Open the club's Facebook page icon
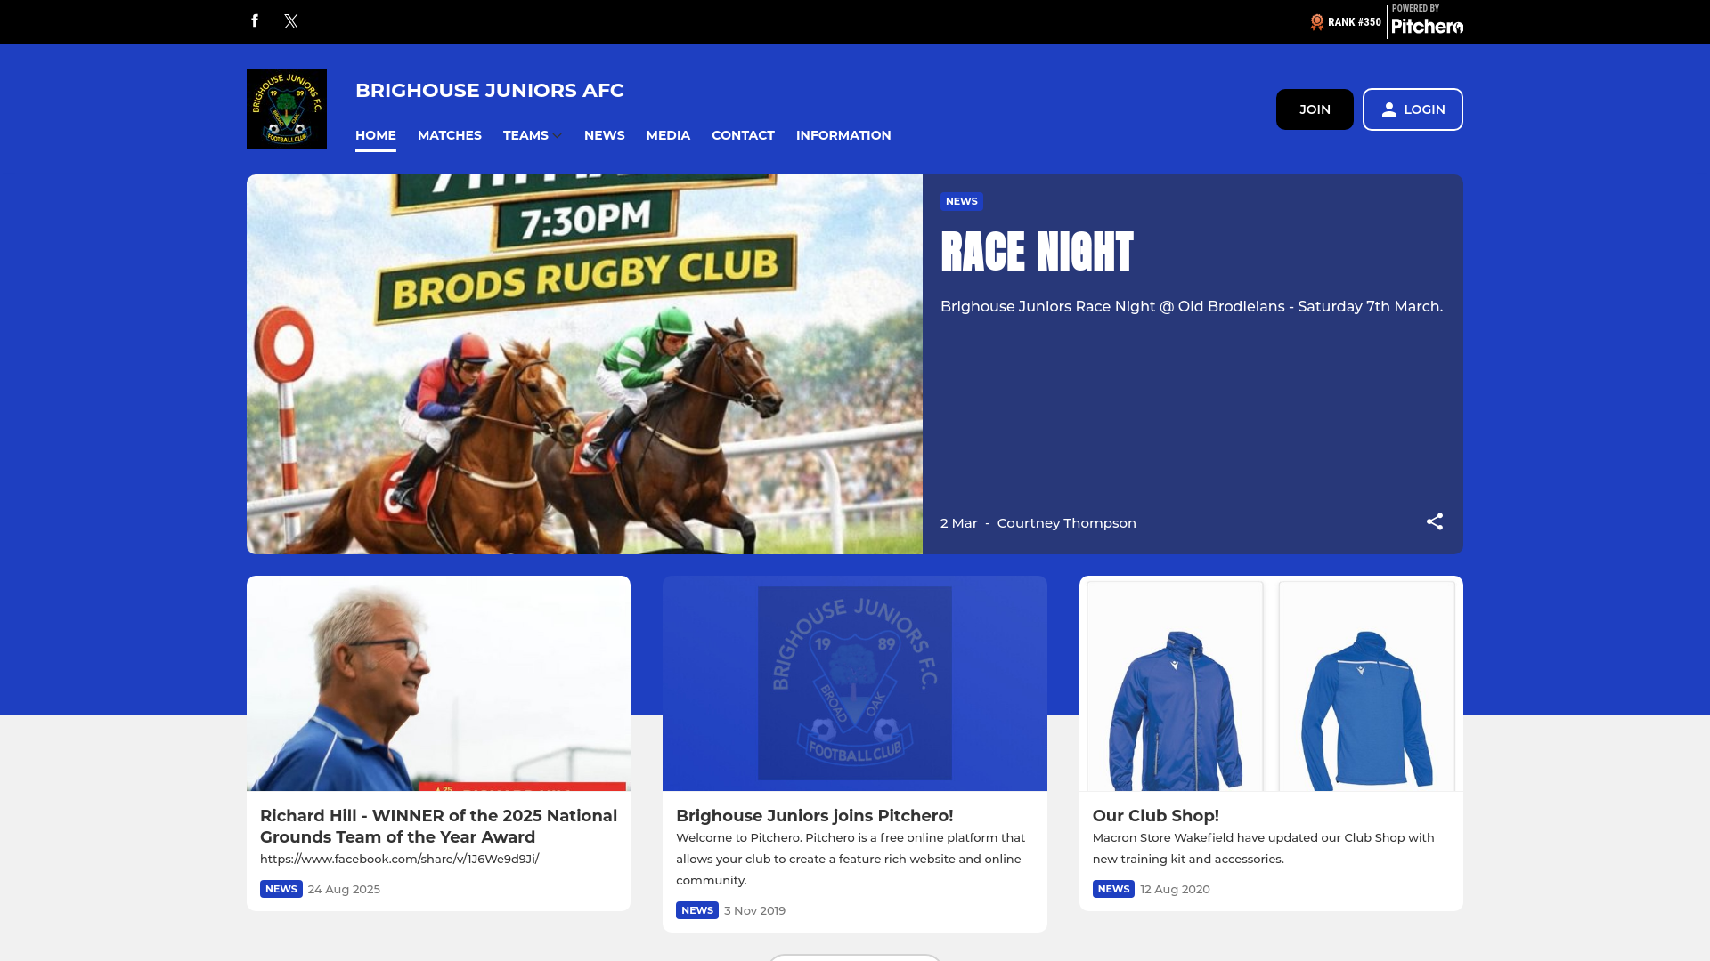The height and width of the screenshot is (961, 1710). tap(255, 20)
